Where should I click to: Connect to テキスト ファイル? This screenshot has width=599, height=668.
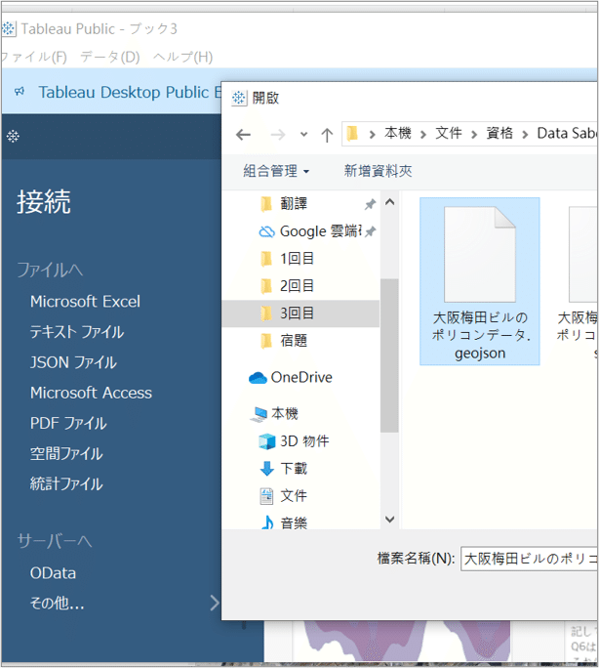coord(77,332)
